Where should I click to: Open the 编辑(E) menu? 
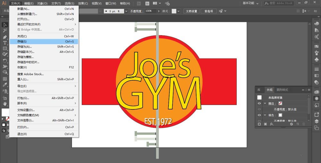pos(29,4)
